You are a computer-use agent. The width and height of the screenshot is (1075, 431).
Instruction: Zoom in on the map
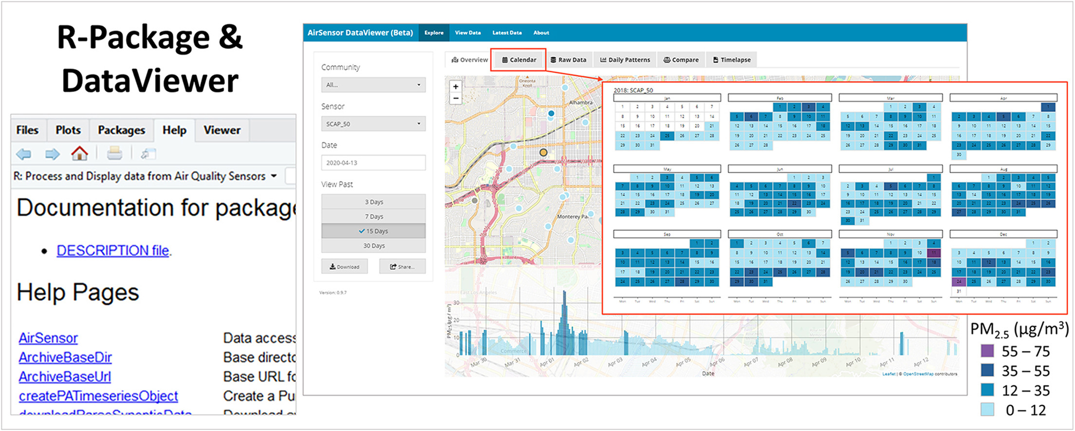point(456,87)
